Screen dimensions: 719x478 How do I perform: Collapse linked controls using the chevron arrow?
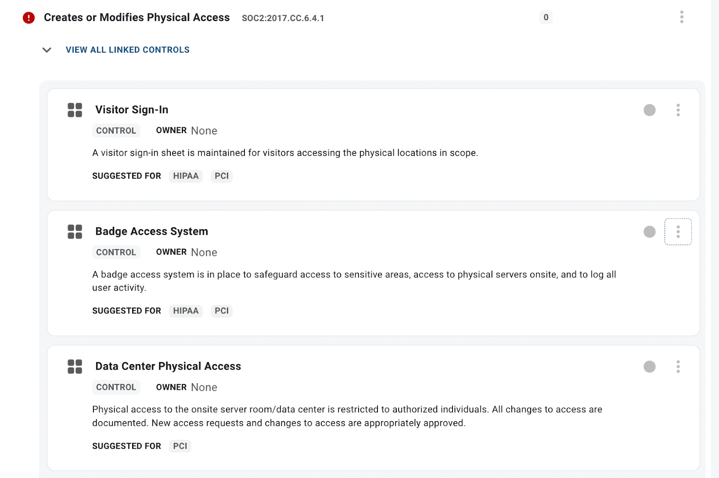pos(47,50)
